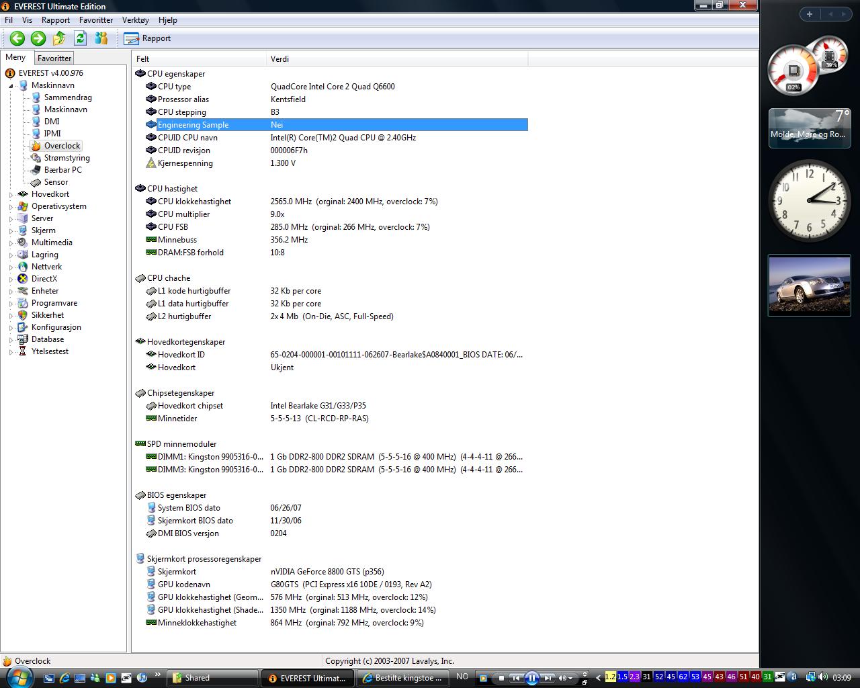Viewport: 860px width, 688px height.
Task: Click the car slideshow gadget thumbnail
Action: (810, 286)
